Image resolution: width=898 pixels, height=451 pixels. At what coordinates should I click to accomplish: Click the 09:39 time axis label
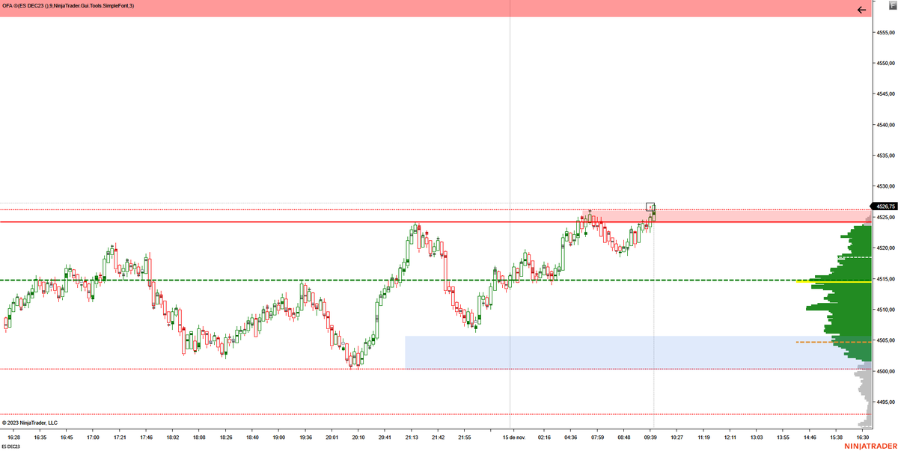click(650, 437)
